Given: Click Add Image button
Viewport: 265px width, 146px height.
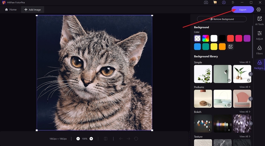Looking at the screenshot, I should point(33,10).
